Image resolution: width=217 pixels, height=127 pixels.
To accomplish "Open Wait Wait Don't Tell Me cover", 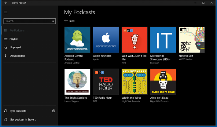I will coord(134,40).
